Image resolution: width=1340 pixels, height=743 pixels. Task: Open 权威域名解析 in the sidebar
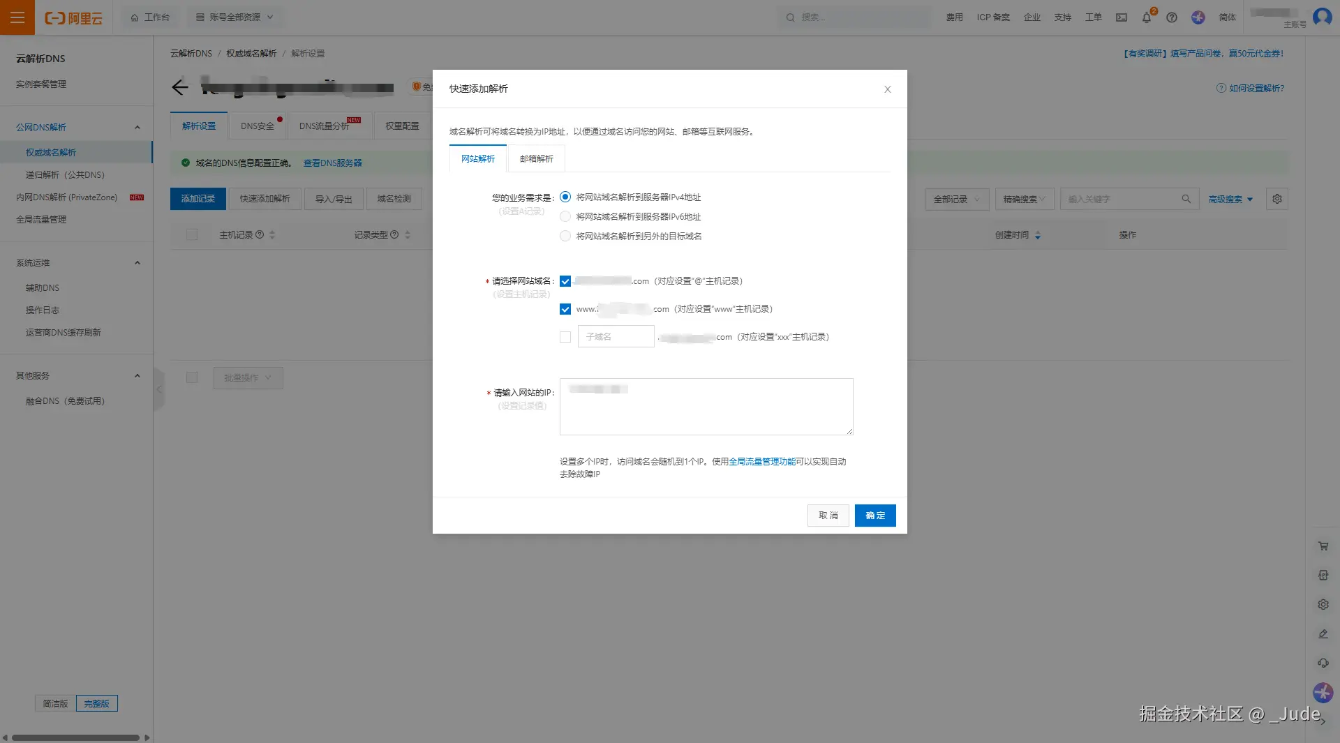coord(76,152)
